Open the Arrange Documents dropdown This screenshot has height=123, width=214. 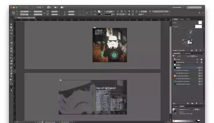63,7
